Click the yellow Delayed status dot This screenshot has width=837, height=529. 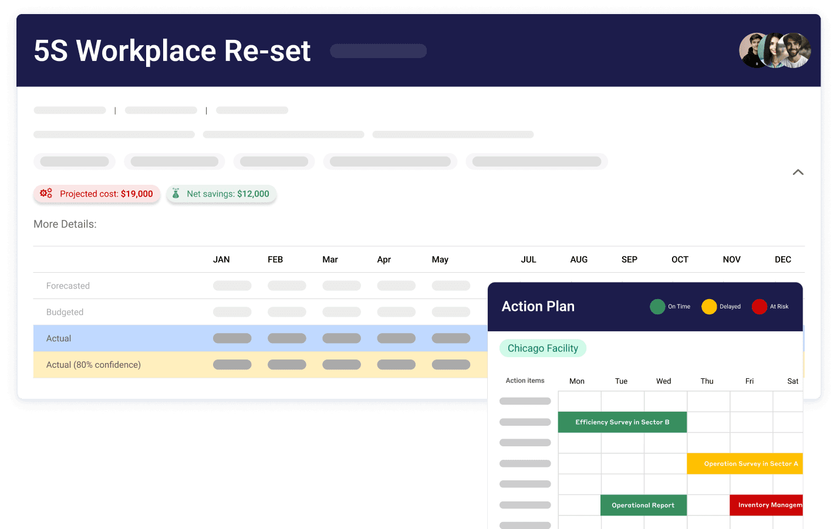click(708, 306)
